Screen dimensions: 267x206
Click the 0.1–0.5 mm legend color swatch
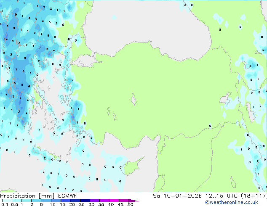tap(7, 201)
